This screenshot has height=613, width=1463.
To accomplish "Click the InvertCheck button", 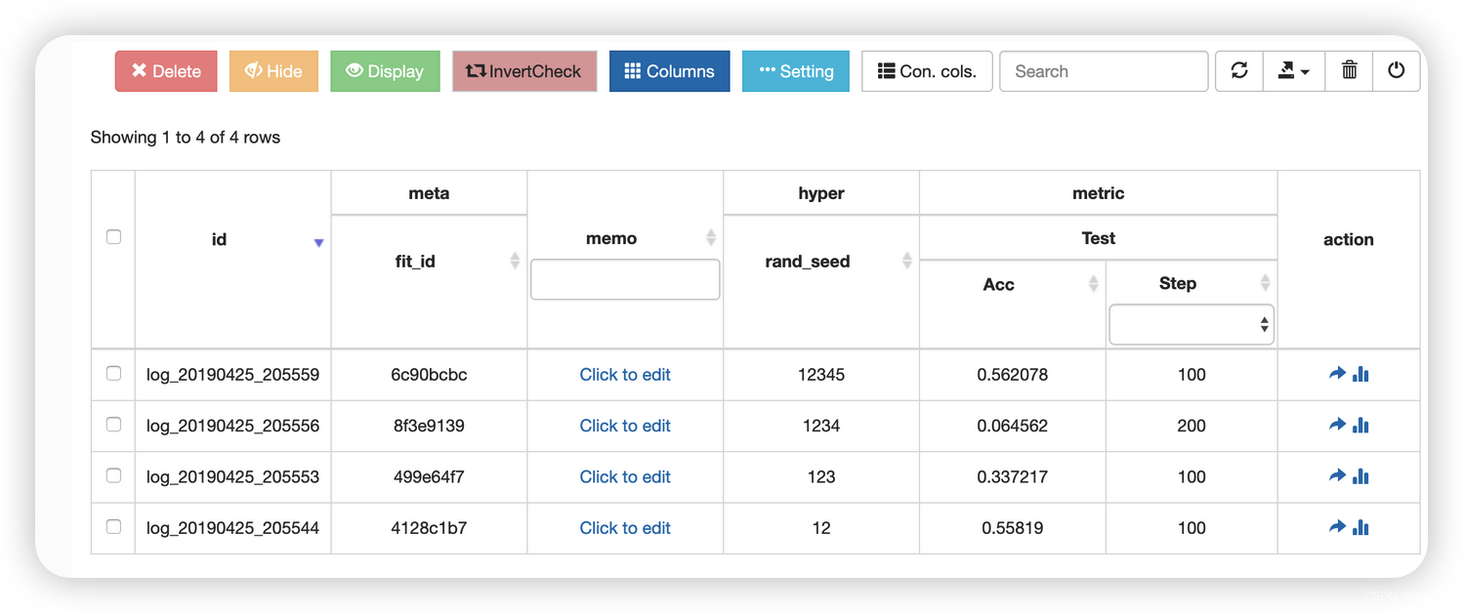I will tap(524, 71).
